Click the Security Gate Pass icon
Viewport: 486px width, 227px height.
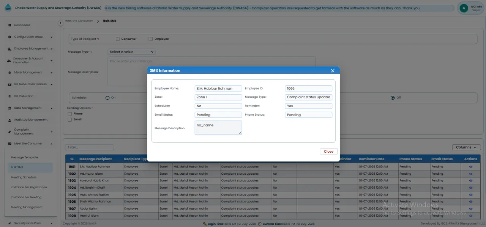tap(9, 223)
